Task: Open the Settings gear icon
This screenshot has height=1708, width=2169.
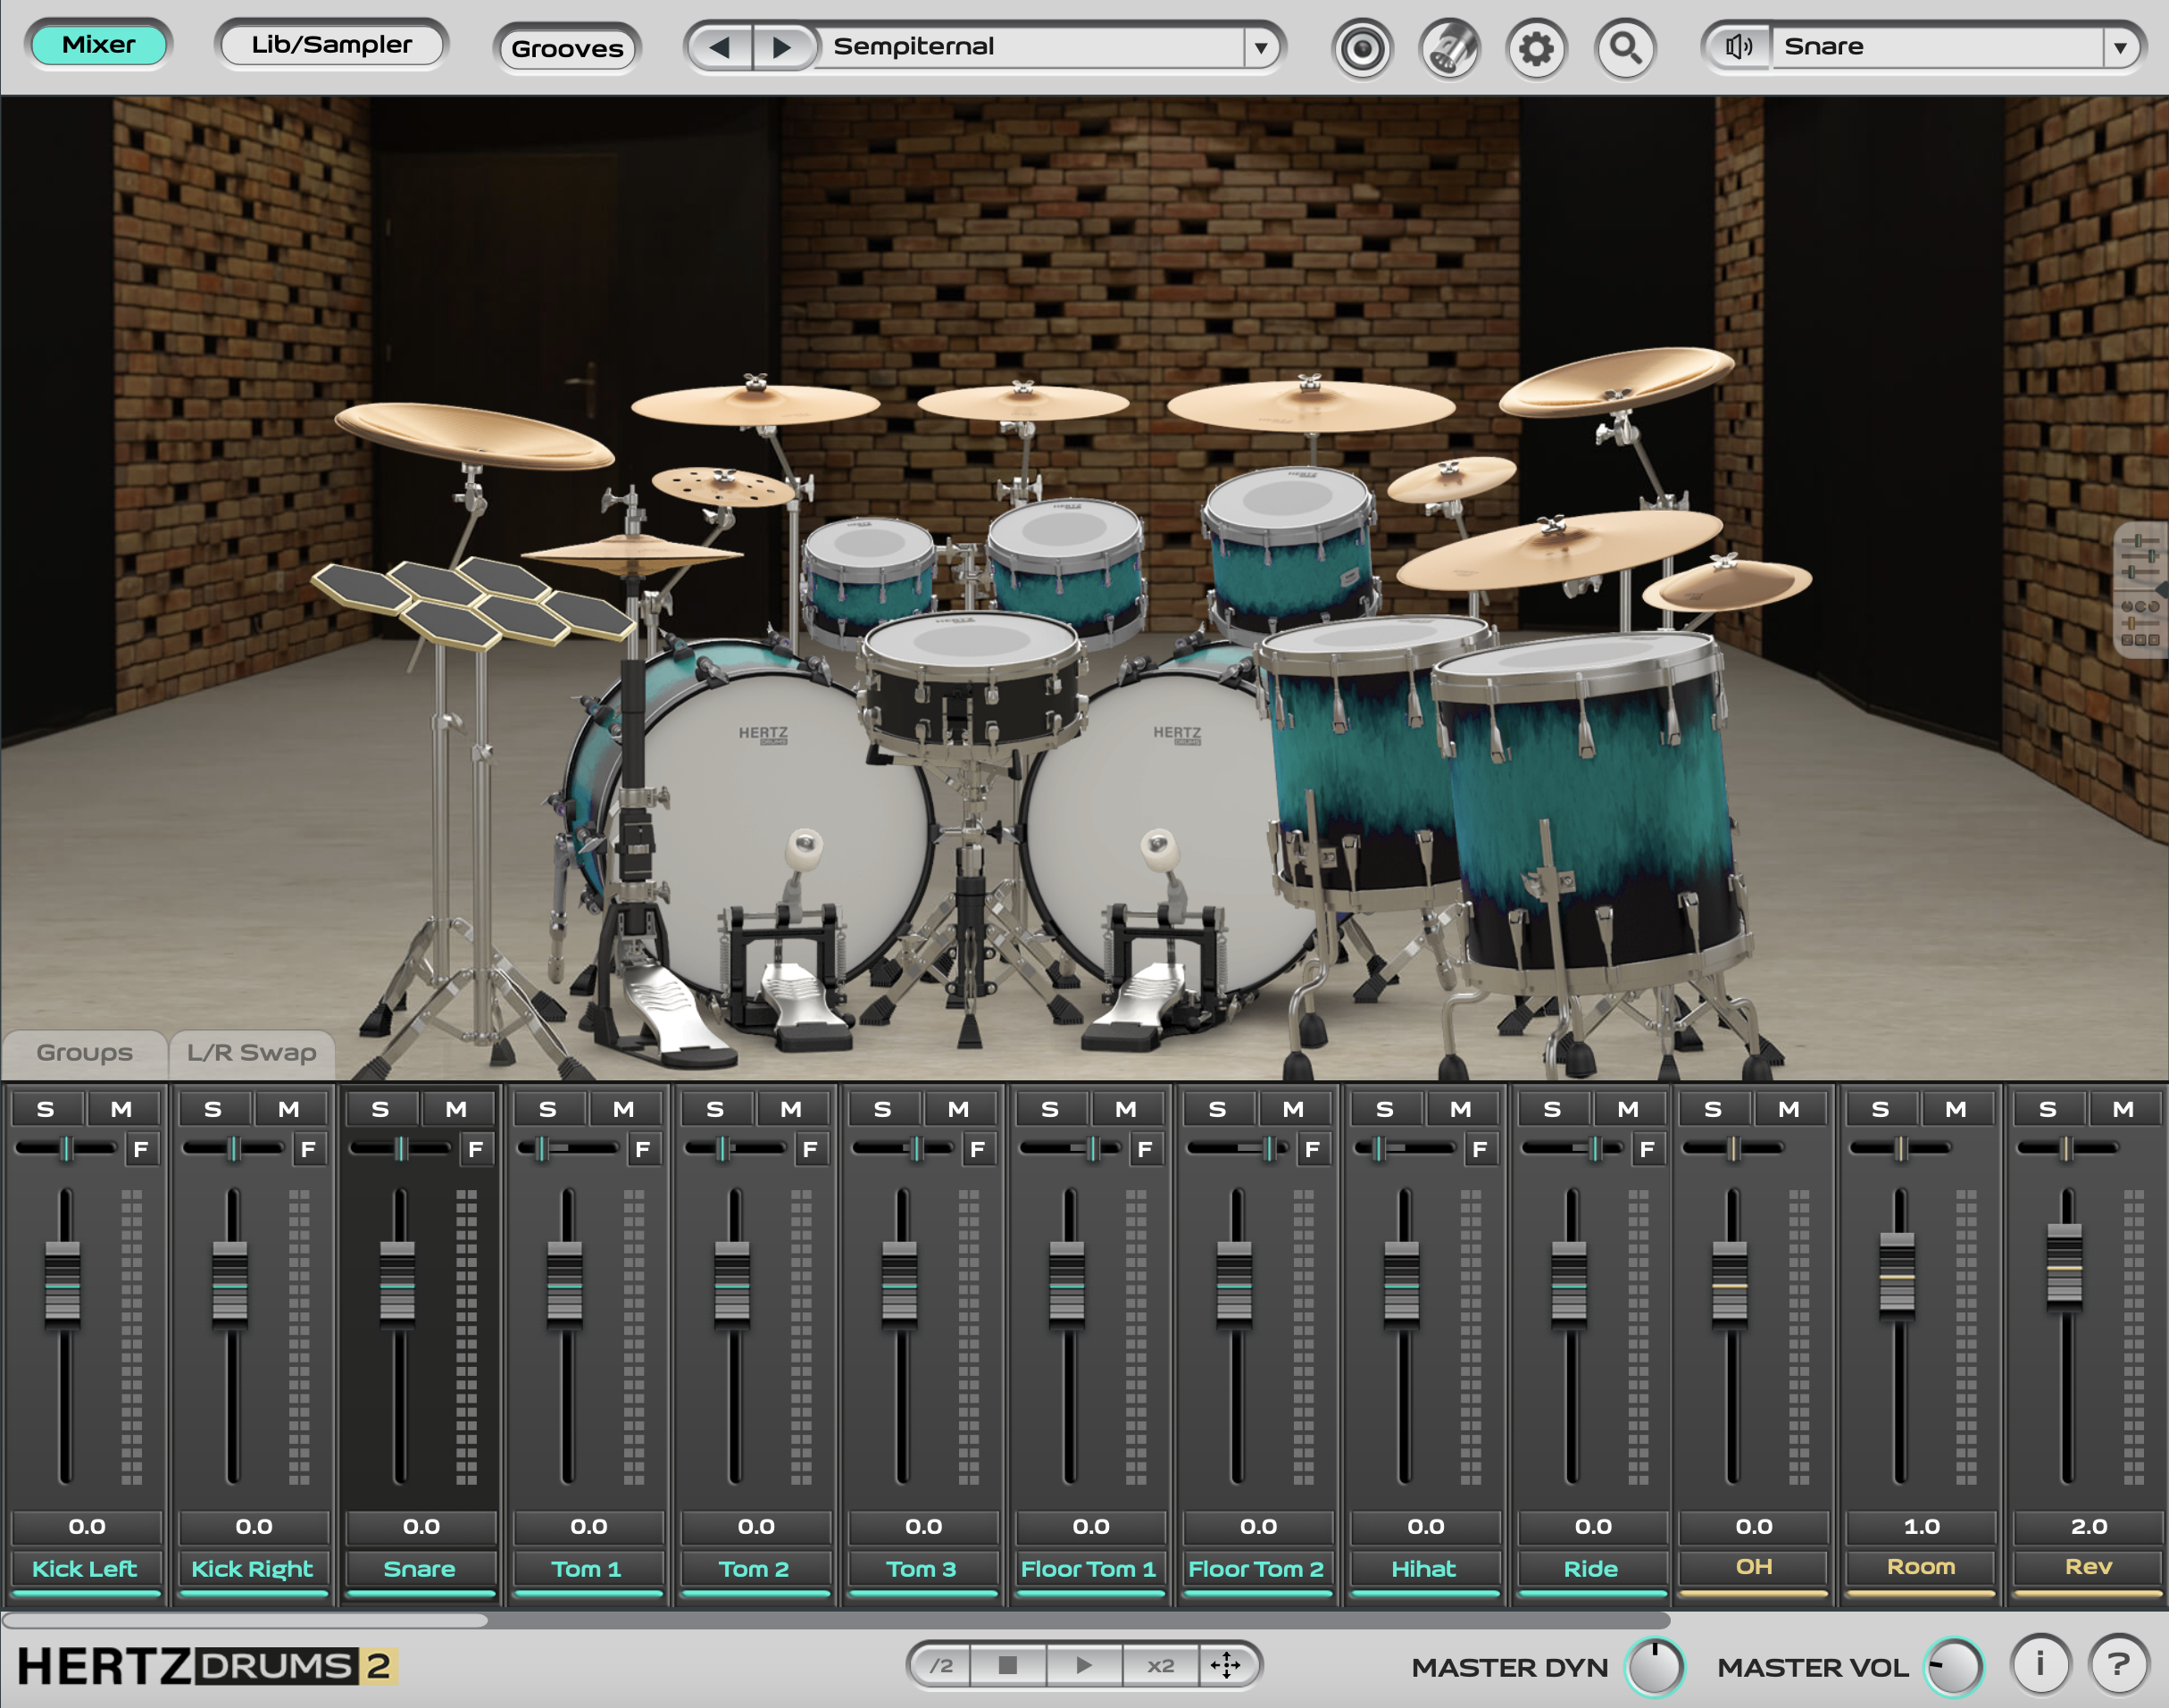Action: point(1537,46)
